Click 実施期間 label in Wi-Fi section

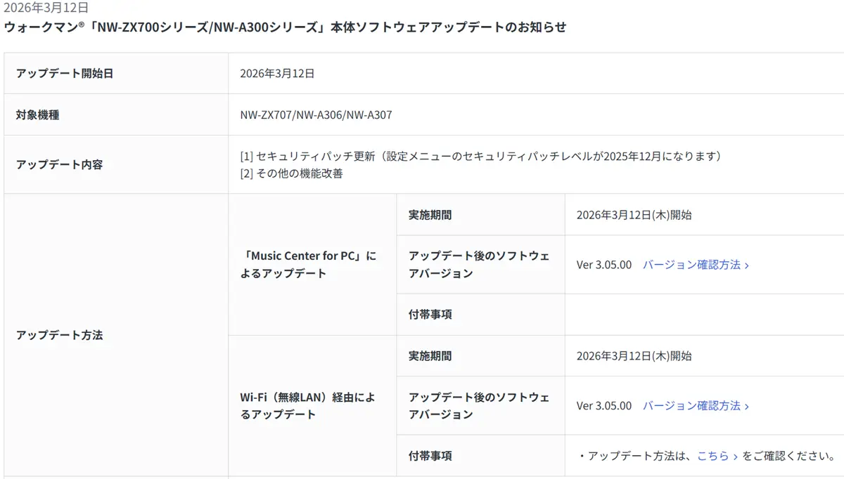pos(430,356)
